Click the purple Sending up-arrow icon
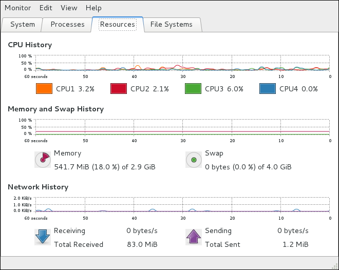The width and height of the screenshot is (339, 270). tap(194, 237)
